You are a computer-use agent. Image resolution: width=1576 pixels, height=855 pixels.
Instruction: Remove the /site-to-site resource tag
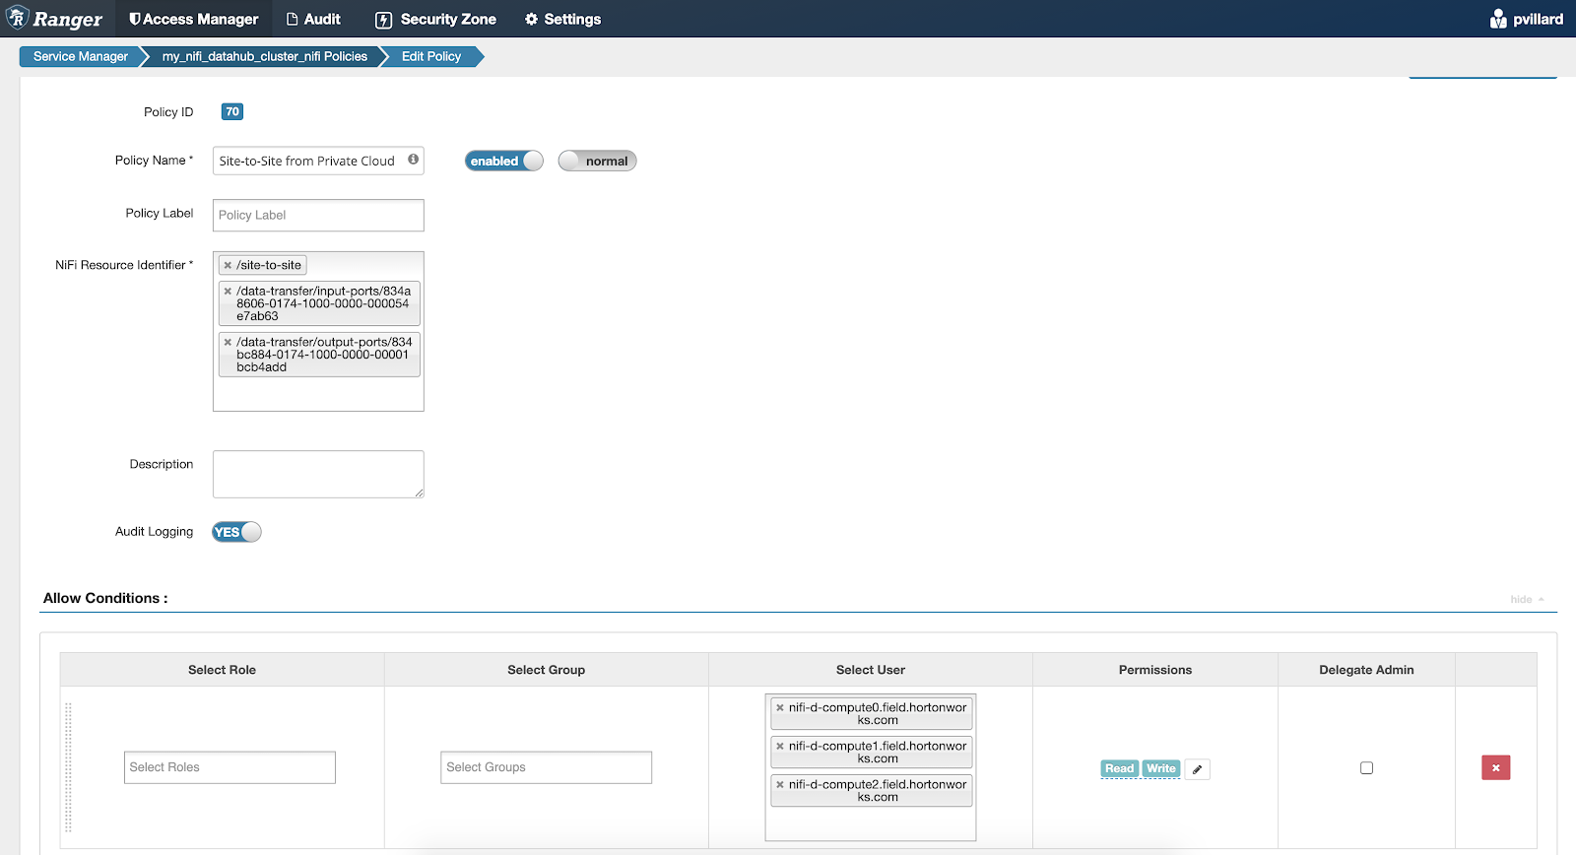tap(228, 265)
